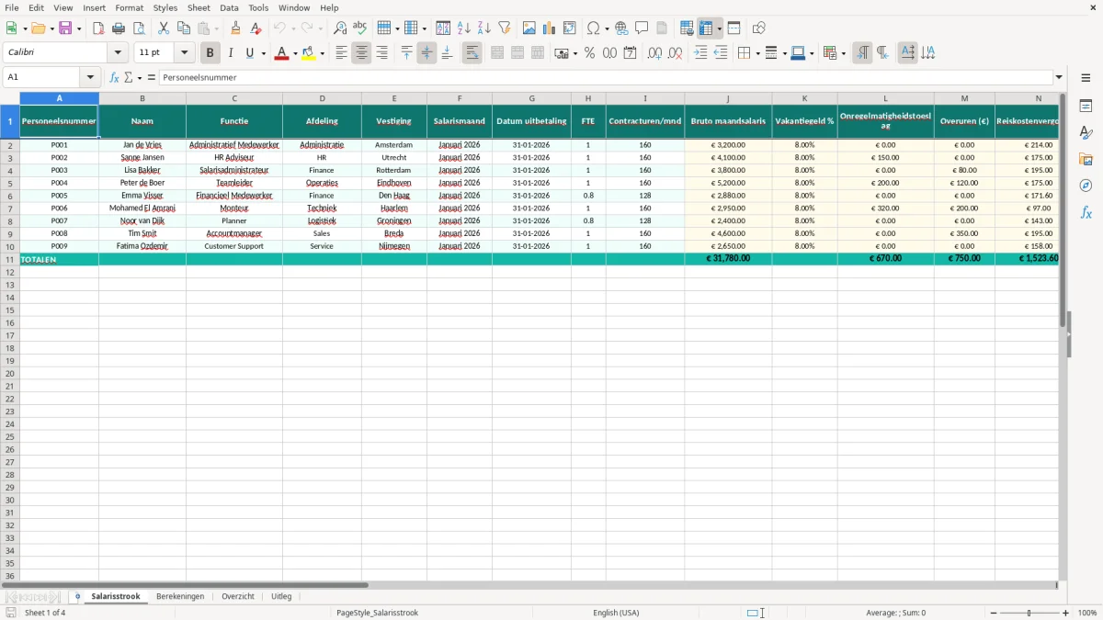Select the Clone Formatting paintbrush
This screenshot has width=1103, height=620.
tap(236, 28)
